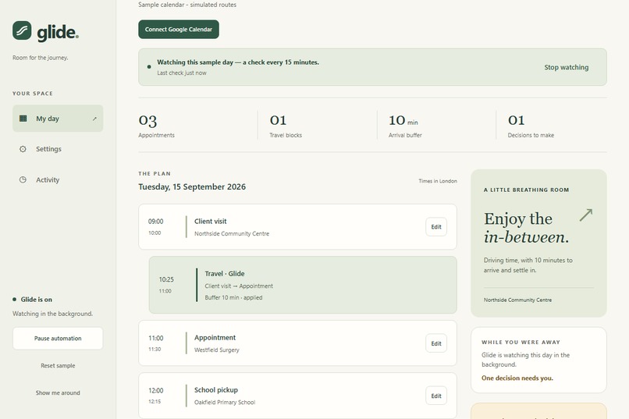Image resolution: width=629 pixels, height=419 pixels.
Task: Click the 10:25 time on travel block
Action: (166, 279)
